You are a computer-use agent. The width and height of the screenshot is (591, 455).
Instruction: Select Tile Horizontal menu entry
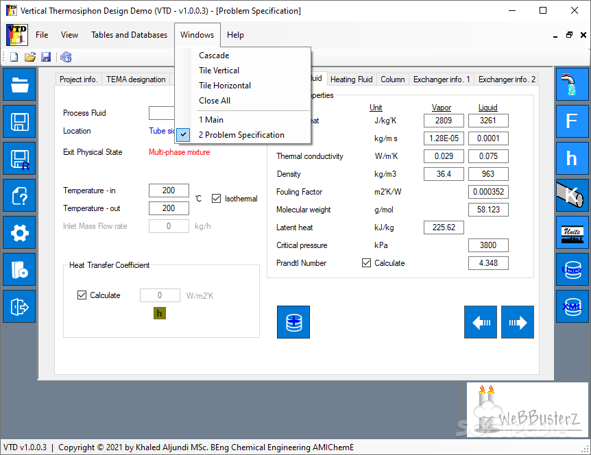click(x=243, y=86)
